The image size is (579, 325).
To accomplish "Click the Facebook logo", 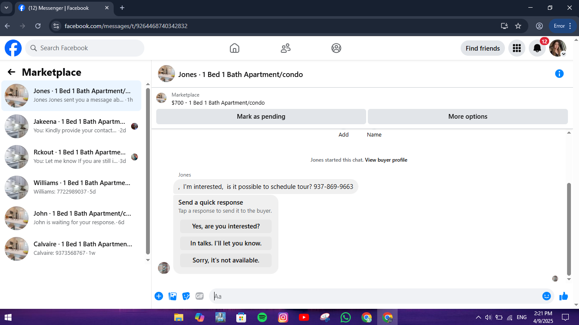I will 13,48.
